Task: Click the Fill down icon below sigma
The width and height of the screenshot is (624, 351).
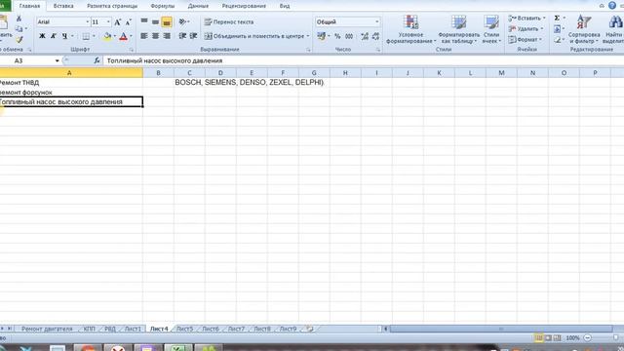Action: tap(557, 29)
